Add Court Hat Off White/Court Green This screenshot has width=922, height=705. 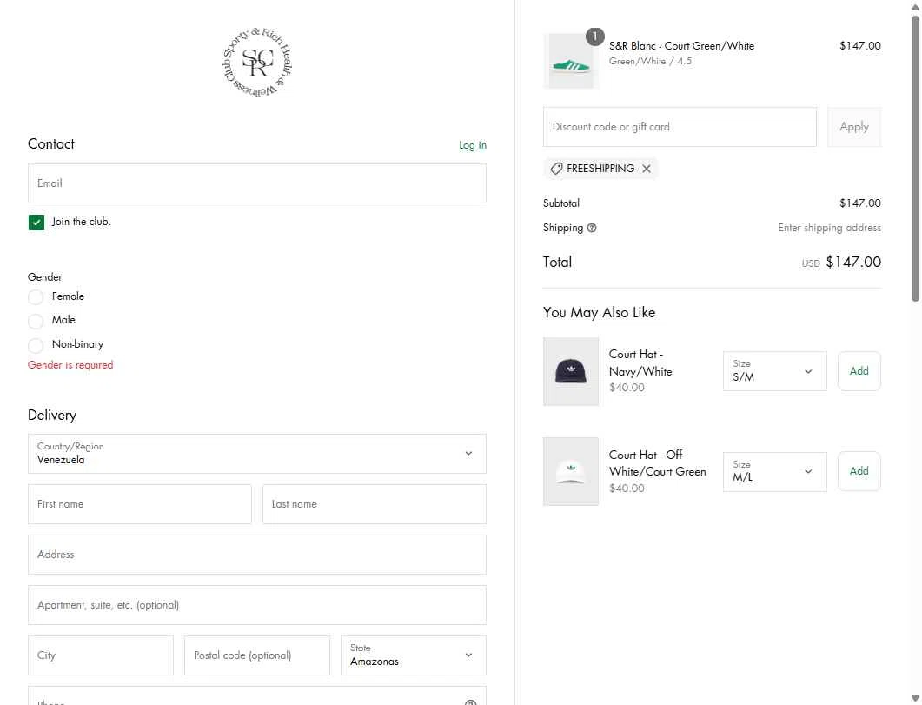(x=859, y=471)
